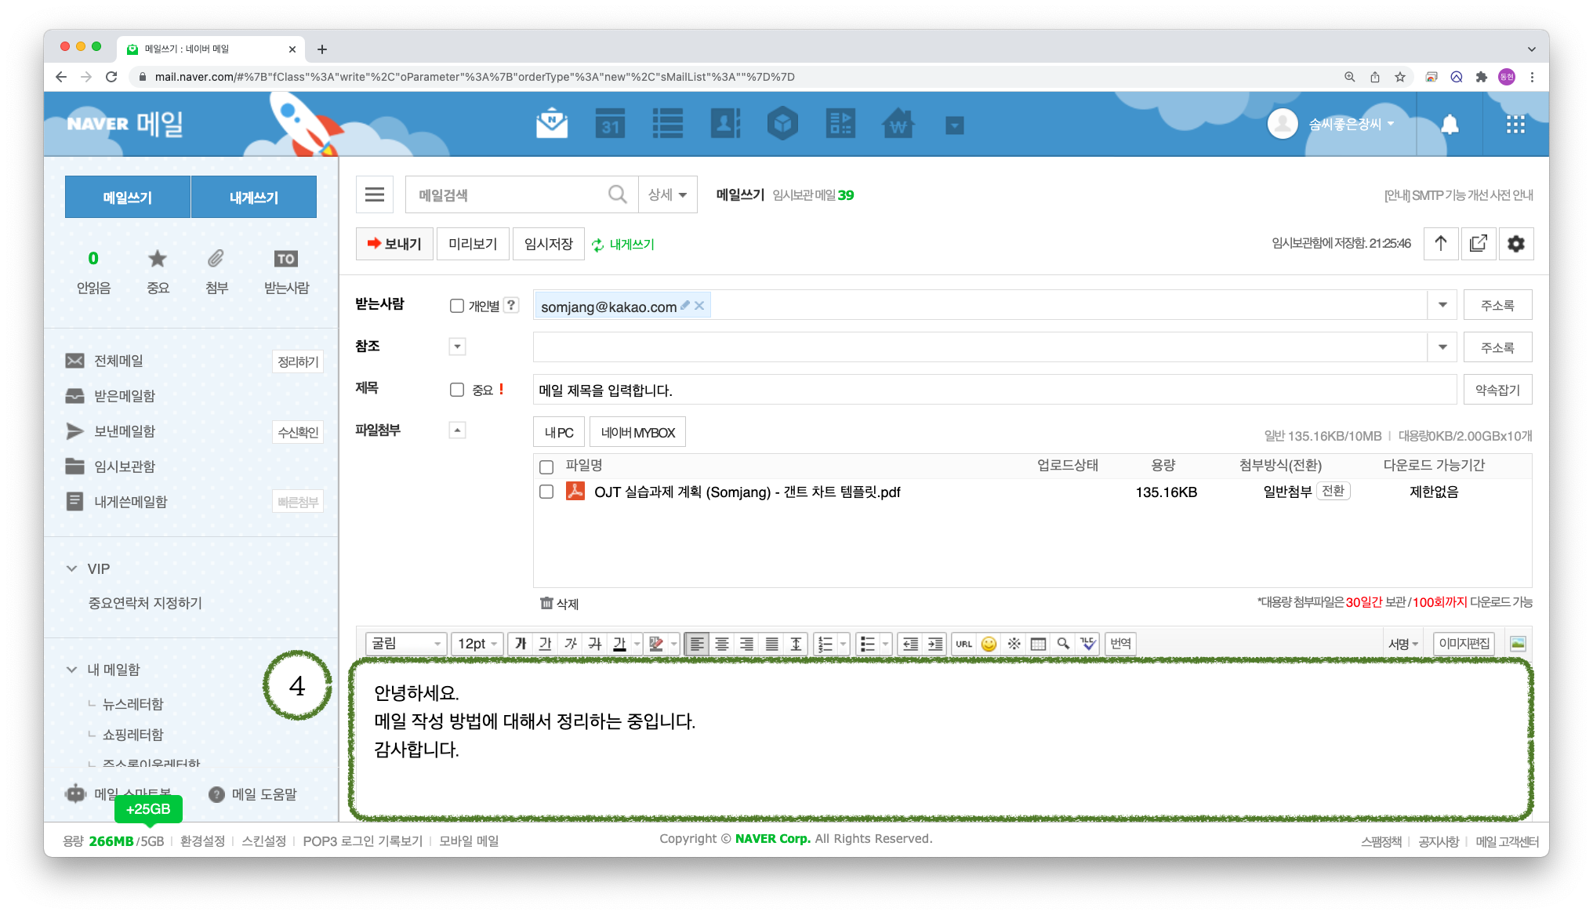Insert an emoticon from the editor toolbar

point(989,644)
